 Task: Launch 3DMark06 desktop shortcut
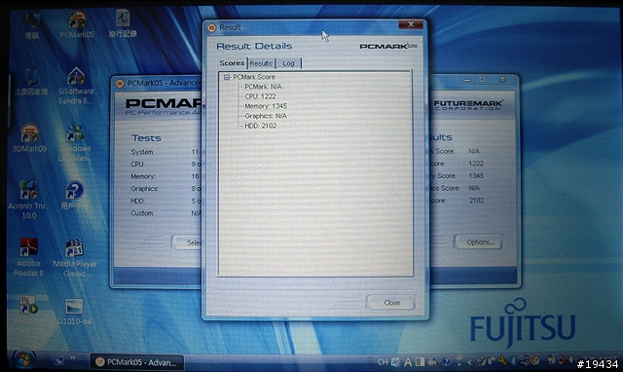click(29, 137)
